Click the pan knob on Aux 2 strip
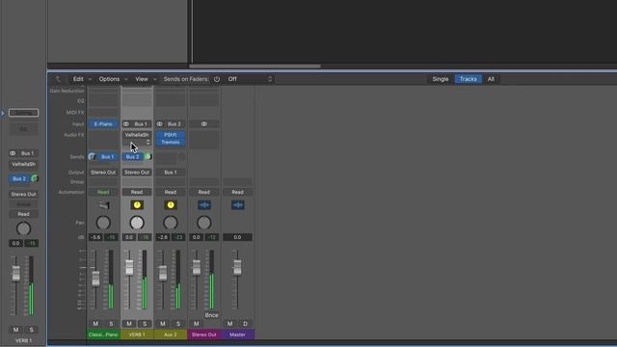 coord(171,223)
